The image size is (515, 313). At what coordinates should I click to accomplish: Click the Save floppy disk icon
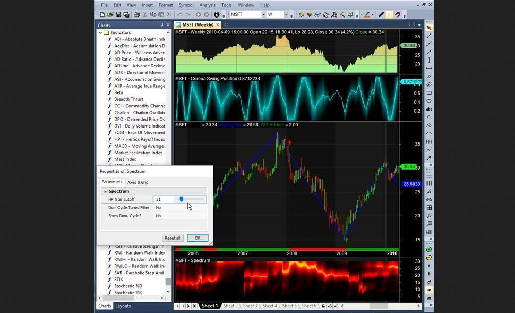(118, 14)
